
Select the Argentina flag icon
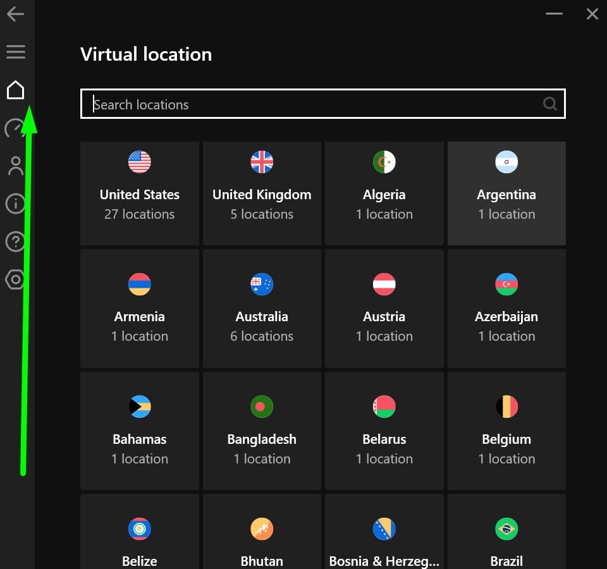click(x=506, y=162)
